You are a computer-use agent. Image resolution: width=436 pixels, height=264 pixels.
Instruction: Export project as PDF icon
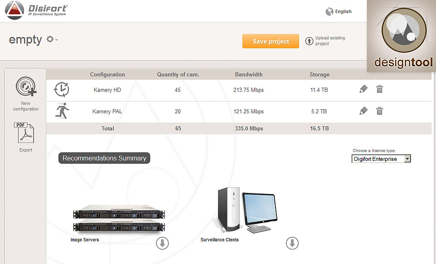tap(24, 132)
